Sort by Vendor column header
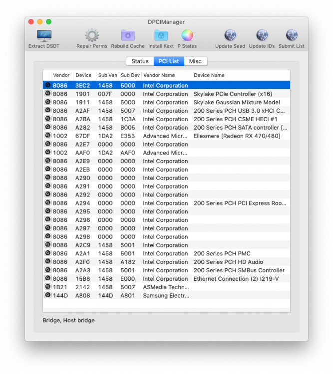This screenshot has width=333, height=374. (61, 75)
